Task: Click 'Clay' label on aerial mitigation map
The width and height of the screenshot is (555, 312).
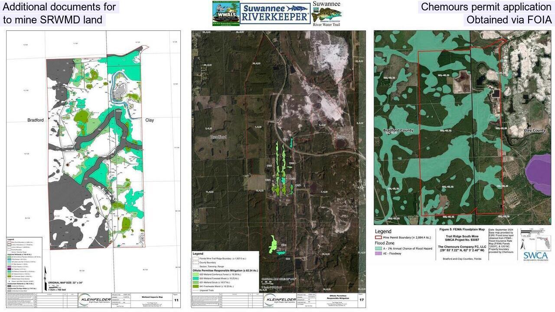Action: [x=341, y=137]
